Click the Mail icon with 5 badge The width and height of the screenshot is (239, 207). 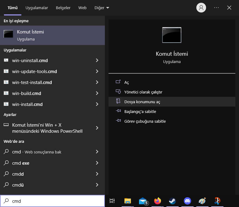[x=143, y=201]
